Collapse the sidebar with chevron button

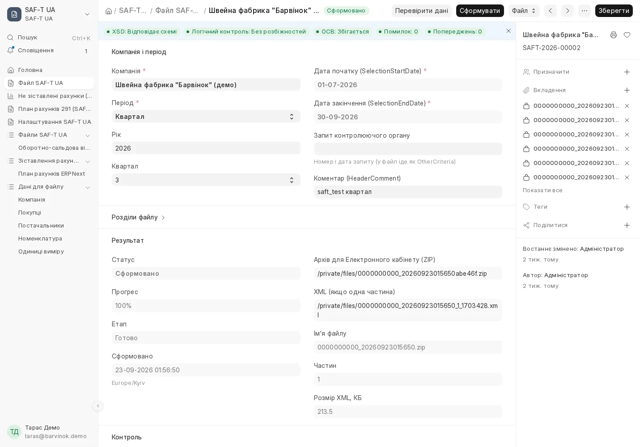[x=98, y=406]
